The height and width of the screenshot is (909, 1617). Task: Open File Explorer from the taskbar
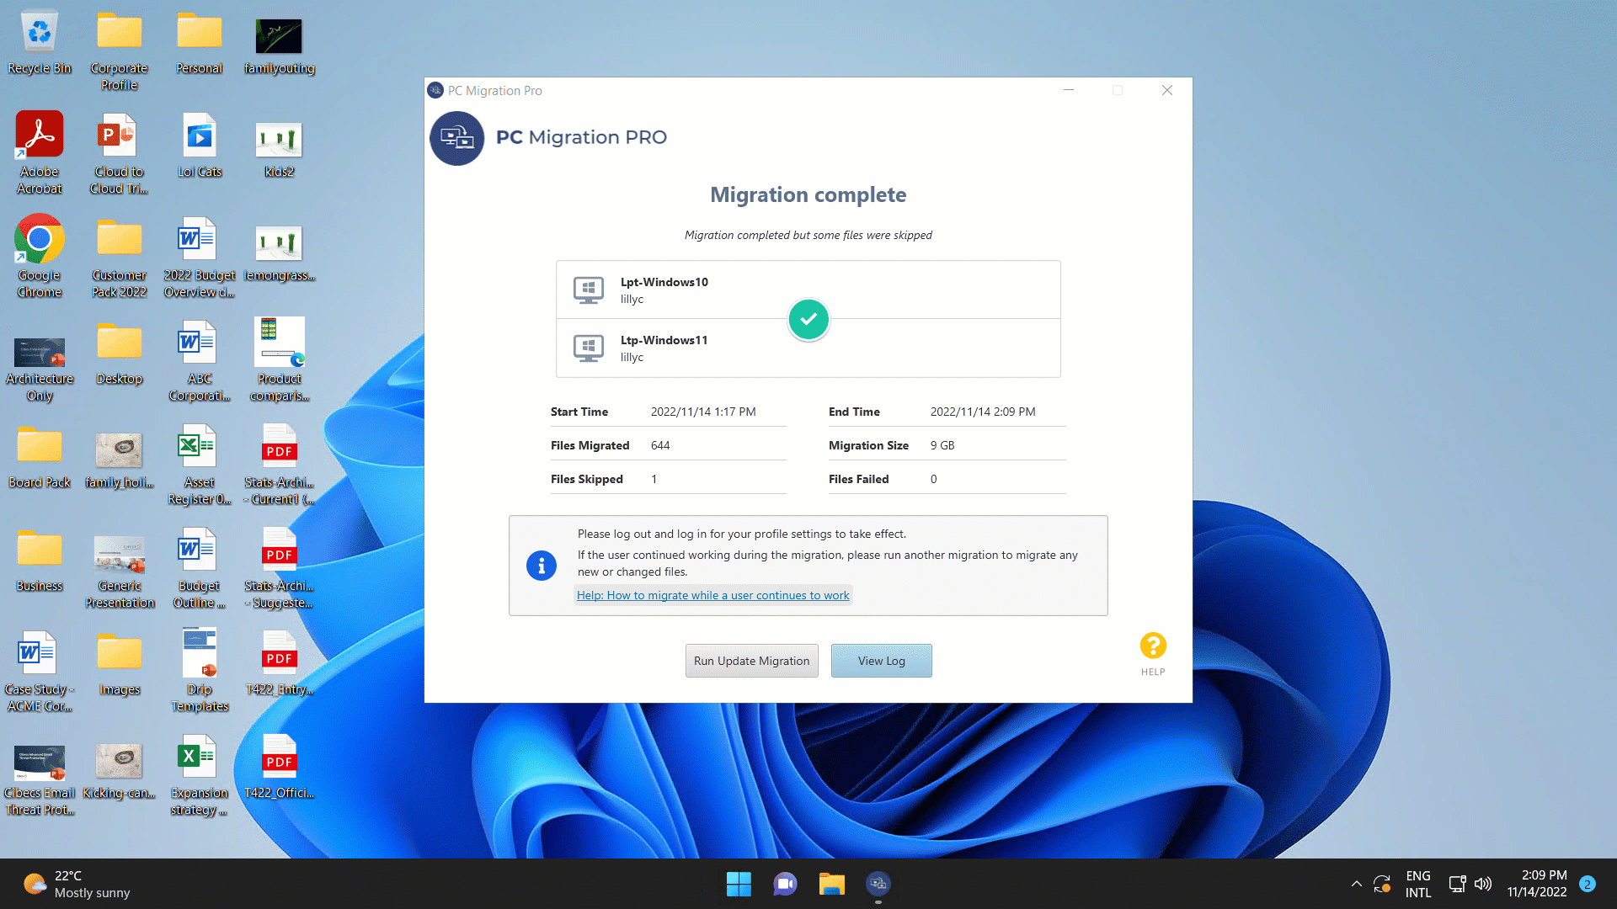click(x=831, y=884)
